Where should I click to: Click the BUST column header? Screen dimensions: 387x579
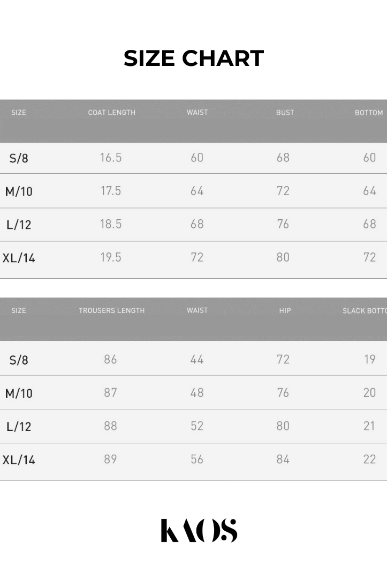point(285,113)
